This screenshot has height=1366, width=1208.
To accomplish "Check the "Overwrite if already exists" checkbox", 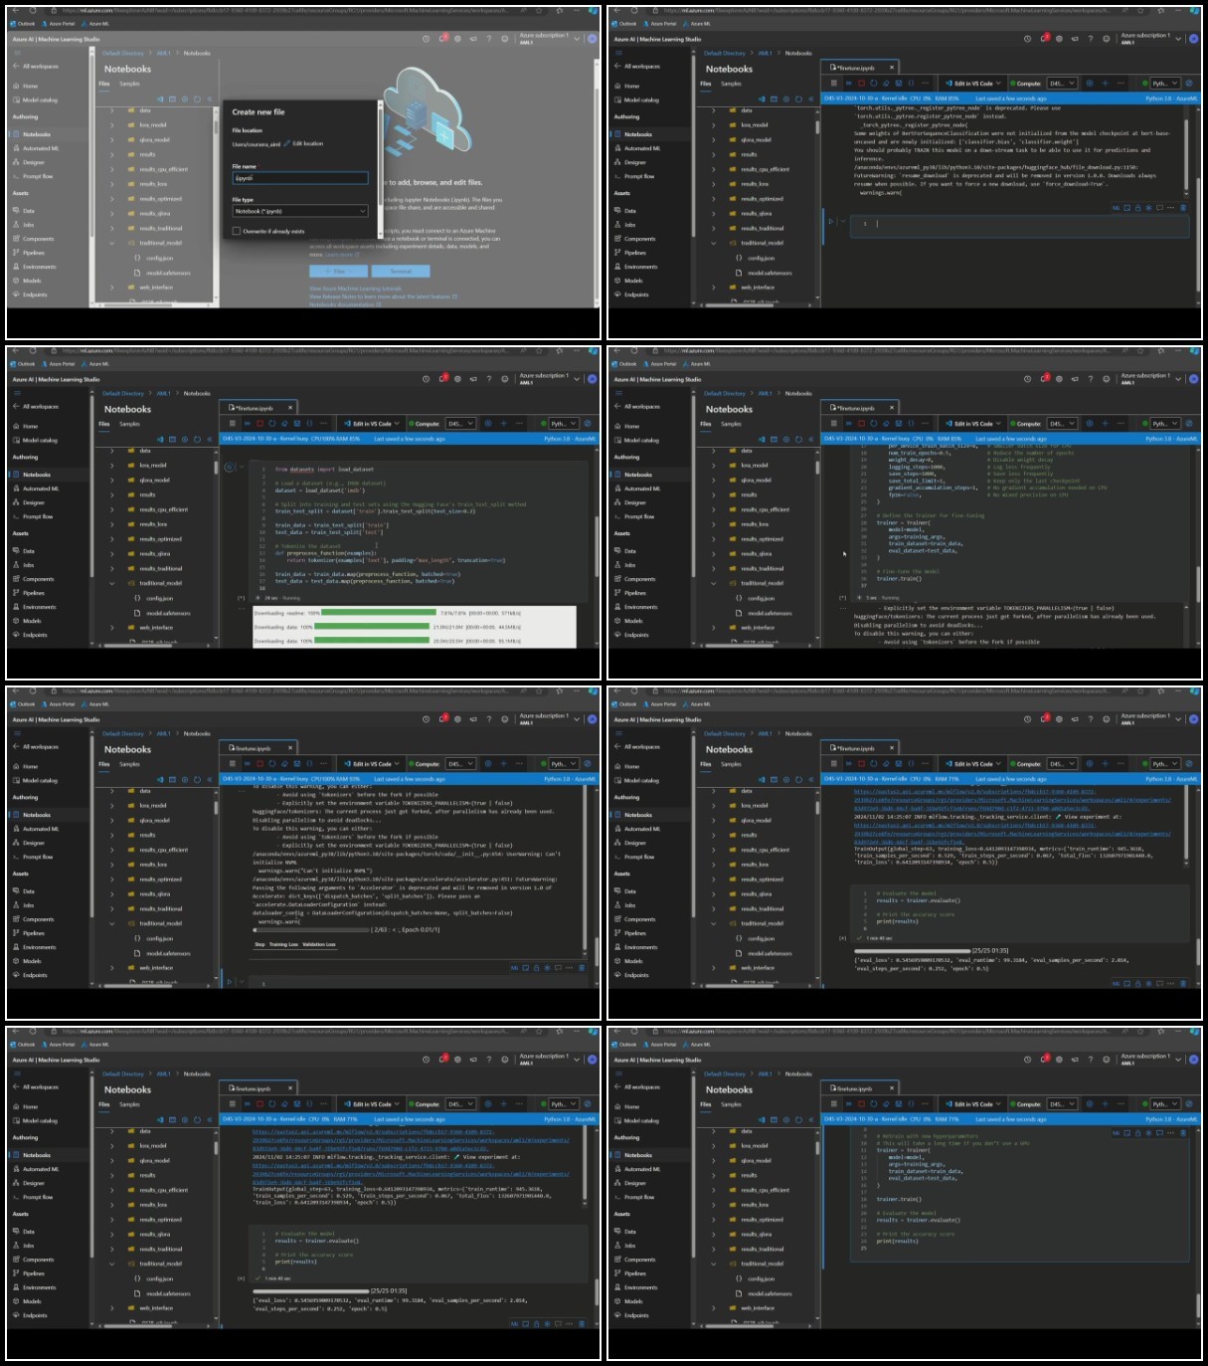I will [236, 231].
